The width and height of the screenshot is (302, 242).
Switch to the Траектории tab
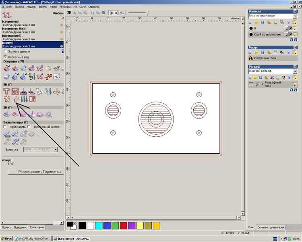coord(36,227)
